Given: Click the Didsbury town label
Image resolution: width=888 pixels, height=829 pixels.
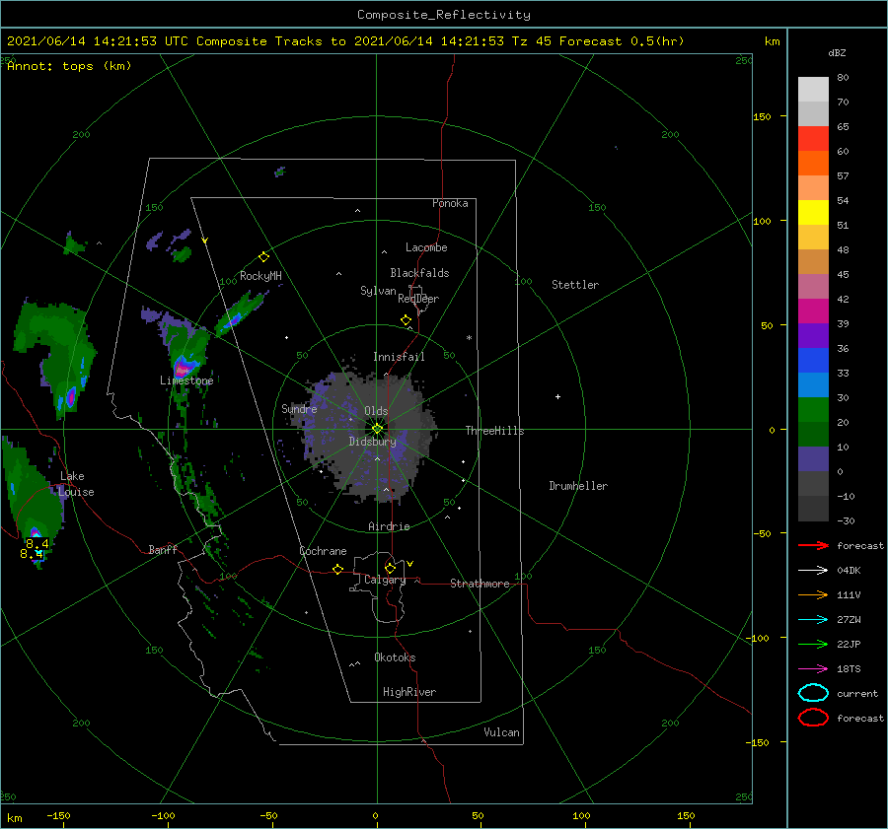Looking at the screenshot, I should point(372,442).
